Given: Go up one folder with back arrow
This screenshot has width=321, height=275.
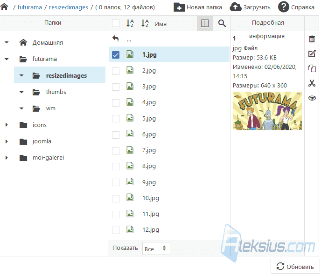Looking at the screenshot, I should pyautogui.click(x=116, y=38).
